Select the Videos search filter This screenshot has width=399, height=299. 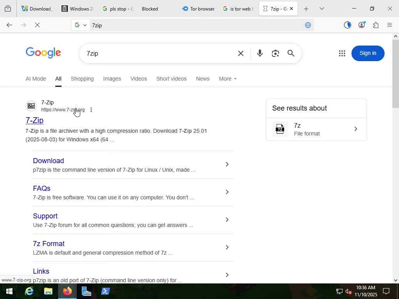[x=139, y=79]
